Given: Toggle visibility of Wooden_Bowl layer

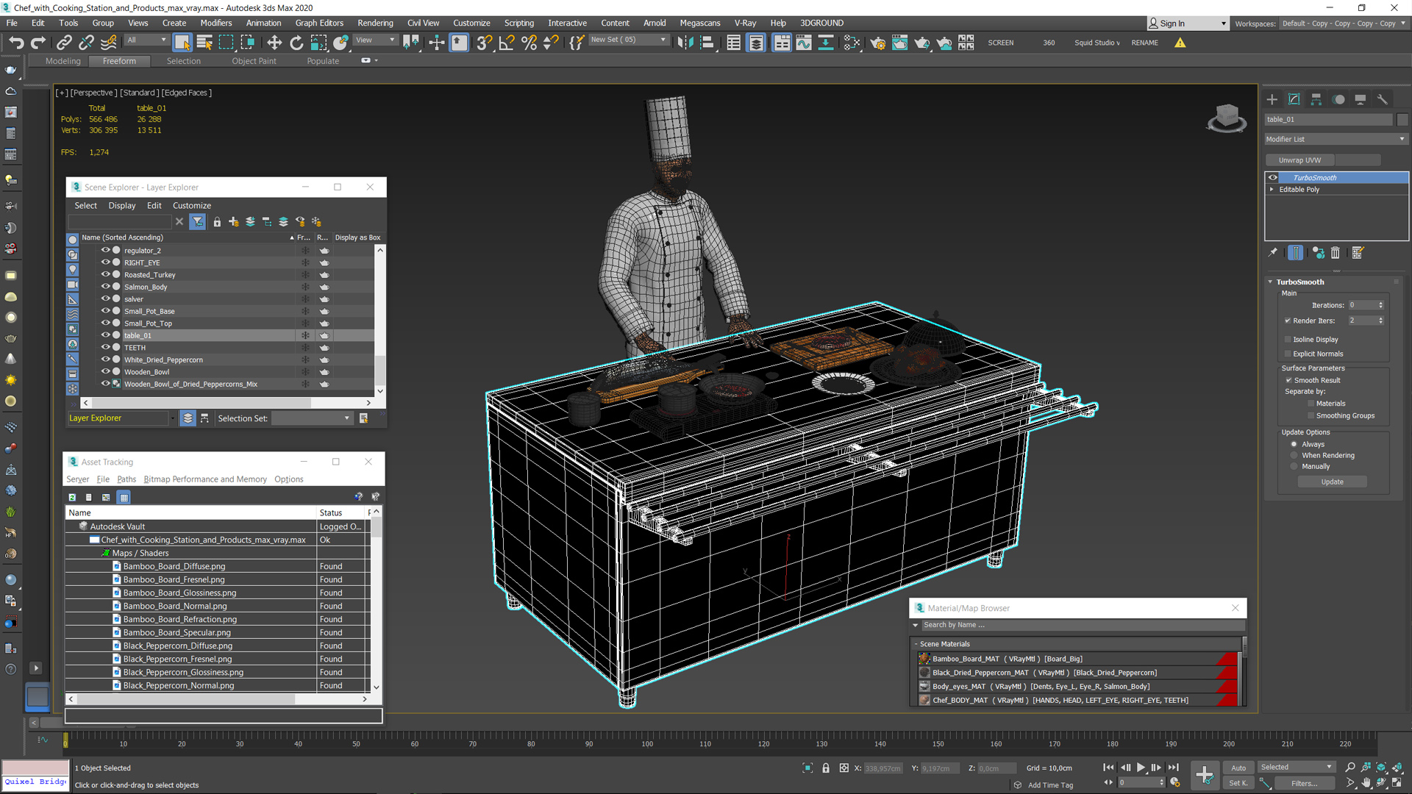Looking at the screenshot, I should pos(106,371).
